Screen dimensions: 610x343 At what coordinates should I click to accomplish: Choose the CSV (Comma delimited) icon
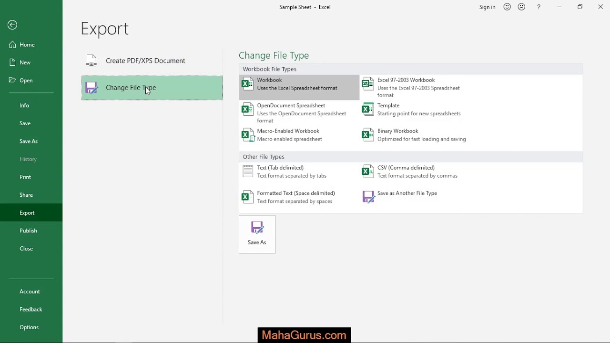367,171
